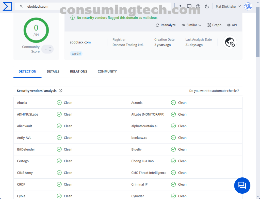Click the Abusix clean checkmark icon
This screenshot has width=260, height=199.
click(x=59, y=103)
